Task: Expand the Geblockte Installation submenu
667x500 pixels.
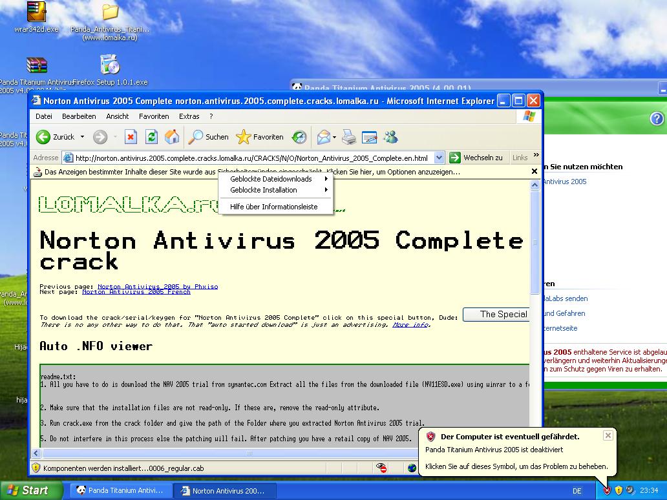Action: (x=275, y=190)
